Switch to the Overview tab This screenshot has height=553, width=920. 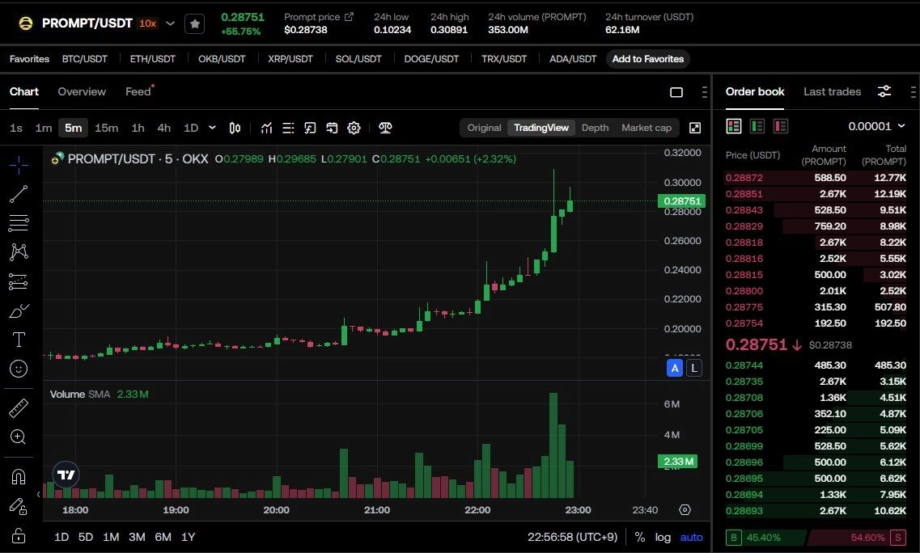pyautogui.click(x=82, y=91)
